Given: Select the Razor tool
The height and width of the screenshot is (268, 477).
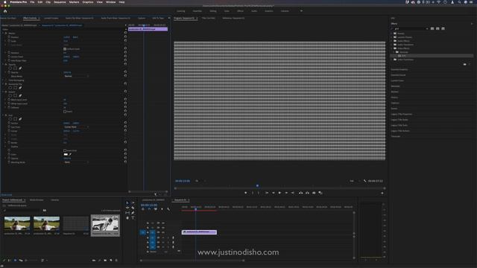Looking at the screenshot, I should [133, 208].
